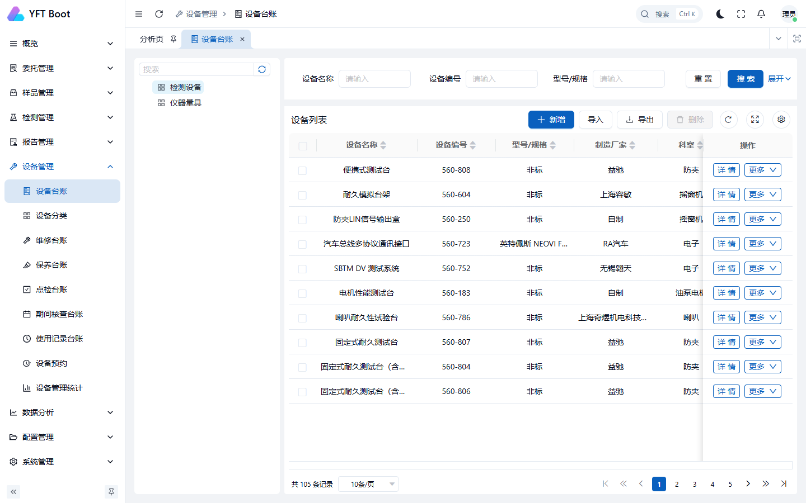Switch to the 分析页 tab
This screenshot has width=806, height=503.
(x=152, y=39)
